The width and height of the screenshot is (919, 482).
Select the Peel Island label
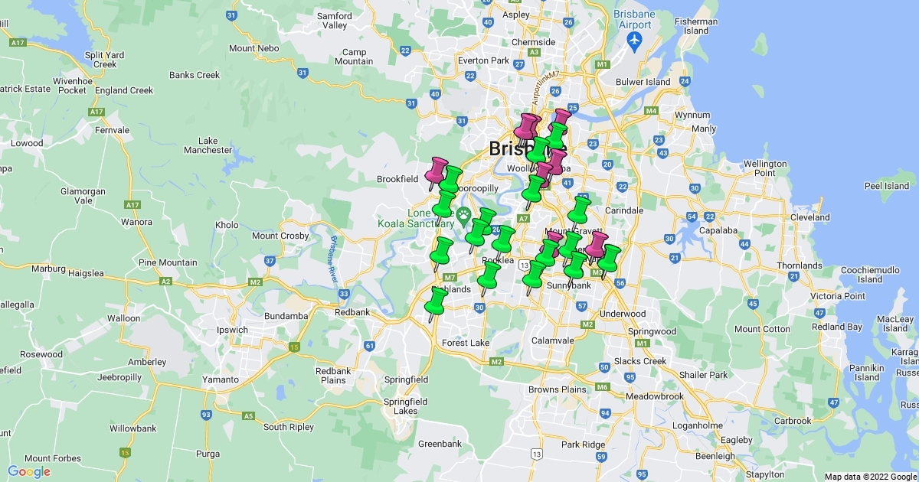tap(886, 186)
